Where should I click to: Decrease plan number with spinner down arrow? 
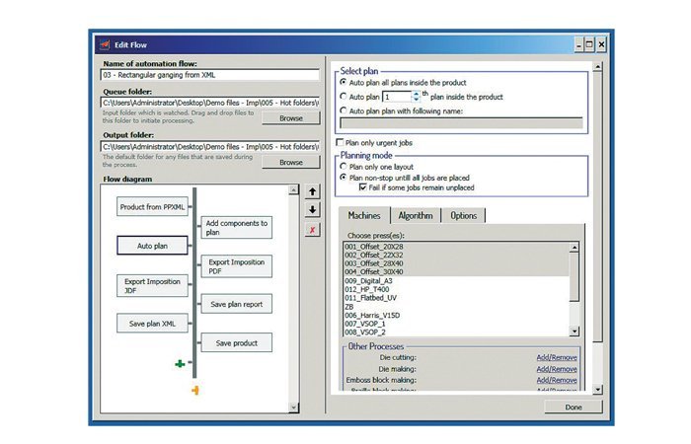coord(416,99)
